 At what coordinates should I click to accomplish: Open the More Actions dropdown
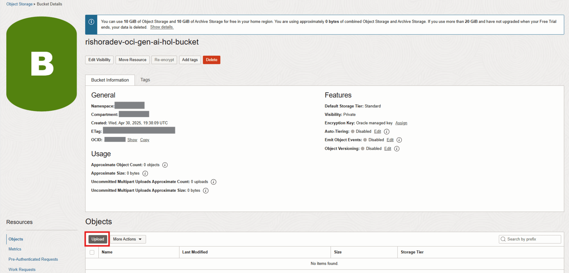pyautogui.click(x=128, y=239)
